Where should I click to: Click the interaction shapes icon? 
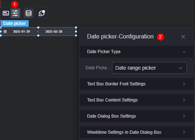click(42, 13)
